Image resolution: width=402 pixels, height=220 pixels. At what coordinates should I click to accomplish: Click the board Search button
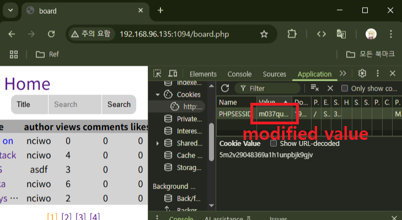point(119,104)
